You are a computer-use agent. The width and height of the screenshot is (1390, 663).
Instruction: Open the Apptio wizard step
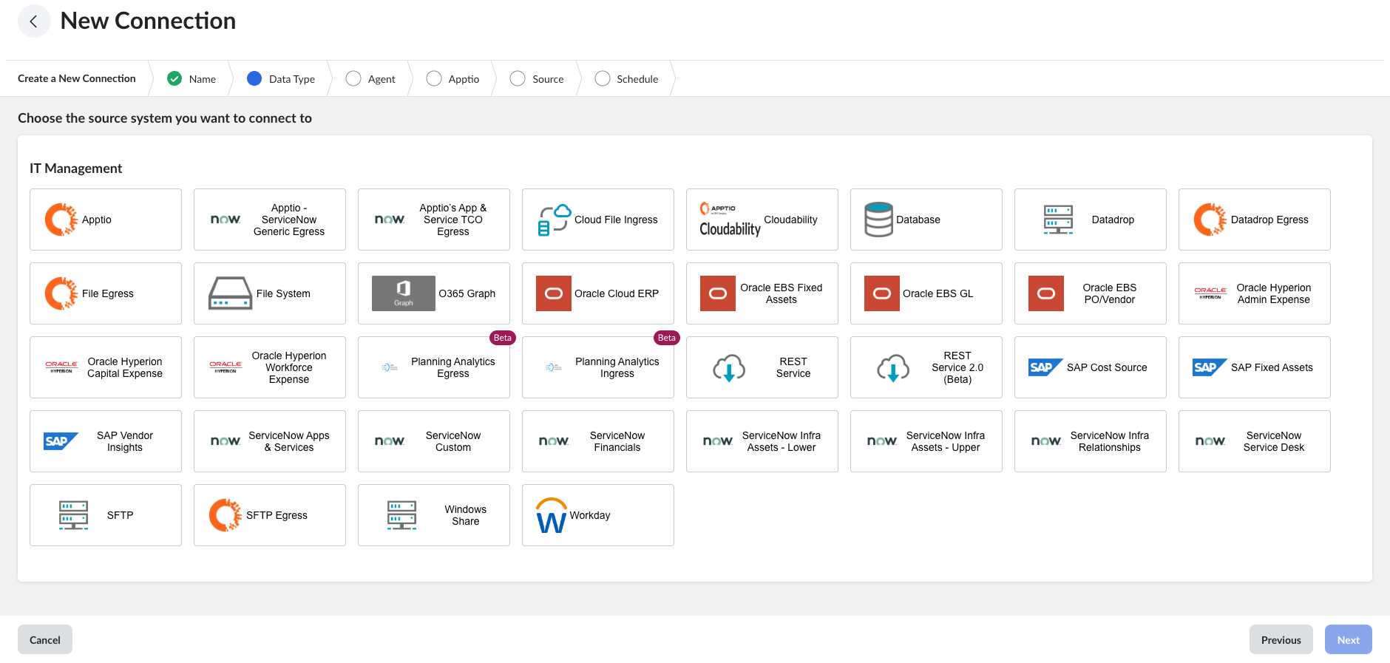point(452,78)
